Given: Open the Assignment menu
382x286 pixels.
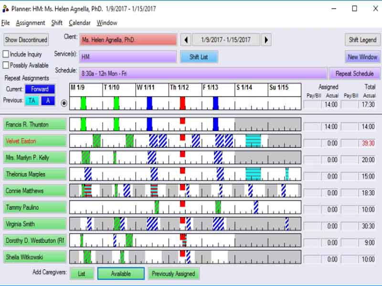Looking at the screenshot, I should 31,23.
